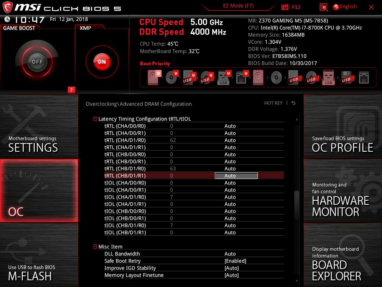Screen dimensions: 382x287
Task: Open the OC PROFILE panel
Action: coord(343,126)
